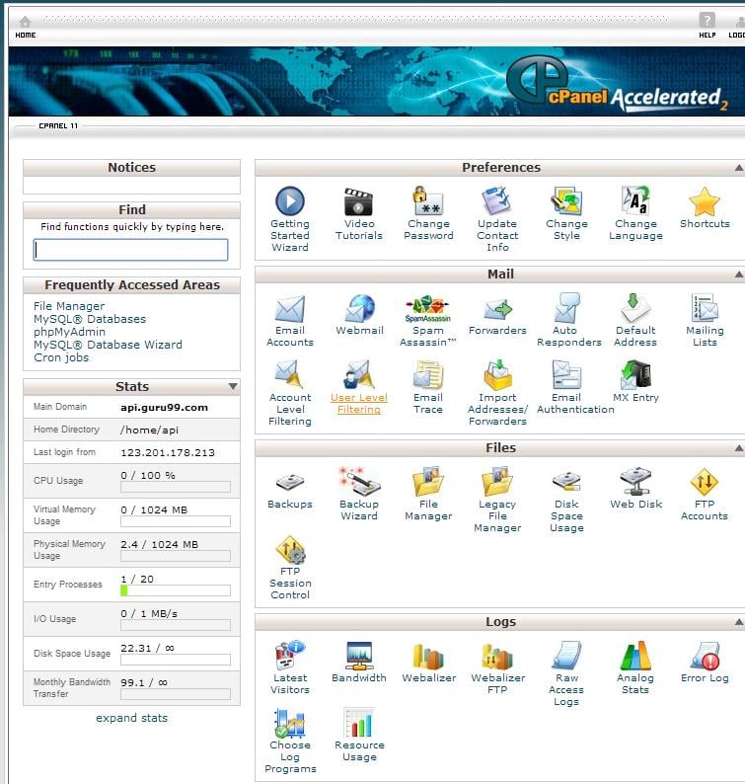Open the FTP Accounts icon
Image resolution: width=745 pixels, height=784 pixels.
(x=704, y=483)
